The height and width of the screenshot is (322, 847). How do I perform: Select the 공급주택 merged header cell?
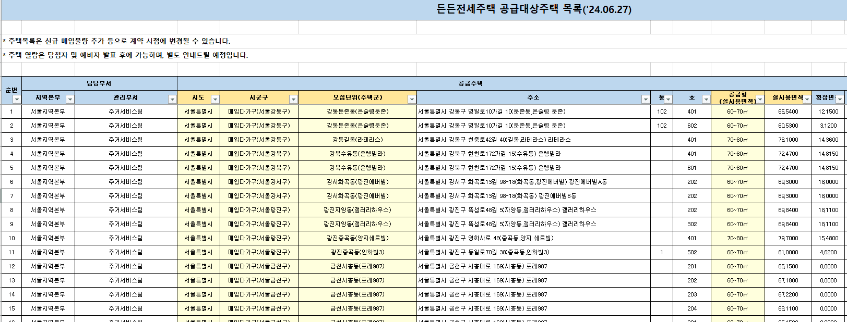tap(511, 83)
